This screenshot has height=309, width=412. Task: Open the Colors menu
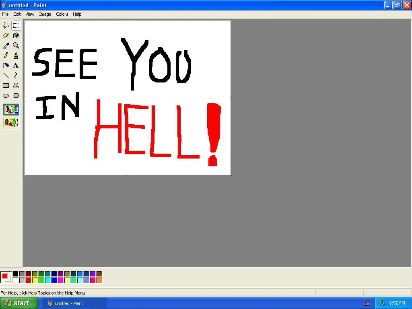click(x=62, y=14)
